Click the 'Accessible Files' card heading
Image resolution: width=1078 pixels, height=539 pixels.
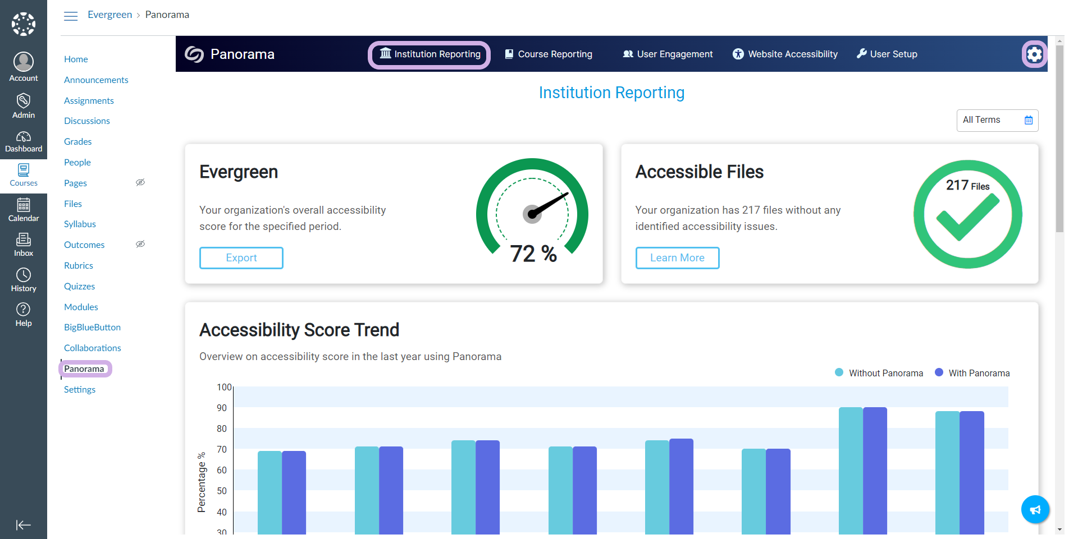pos(700,172)
